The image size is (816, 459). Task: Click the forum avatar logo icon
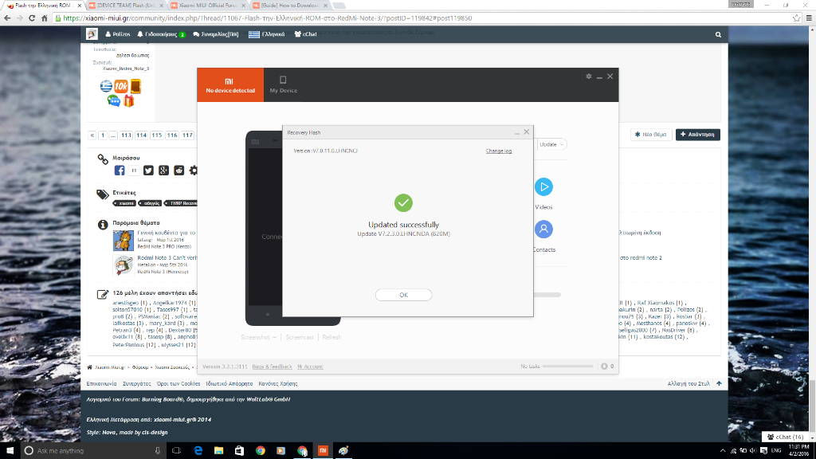(92, 33)
